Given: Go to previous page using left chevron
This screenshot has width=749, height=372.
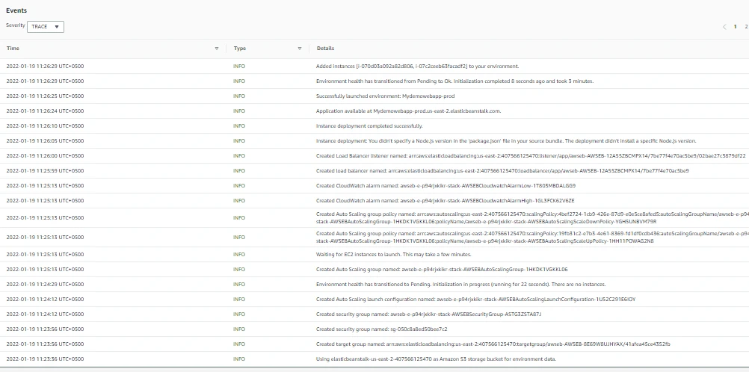Looking at the screenshot, I should [724, 27].
